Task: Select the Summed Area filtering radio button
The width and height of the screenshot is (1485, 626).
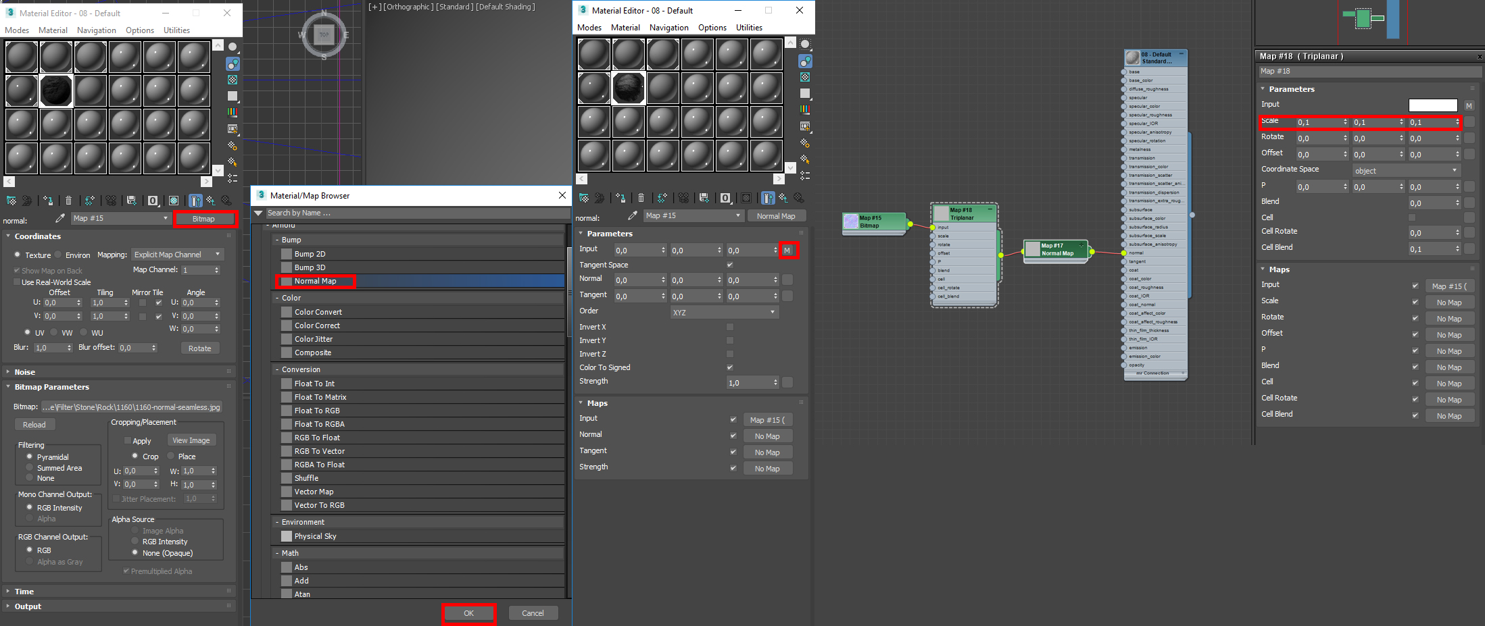Action: tap(29, 467)
